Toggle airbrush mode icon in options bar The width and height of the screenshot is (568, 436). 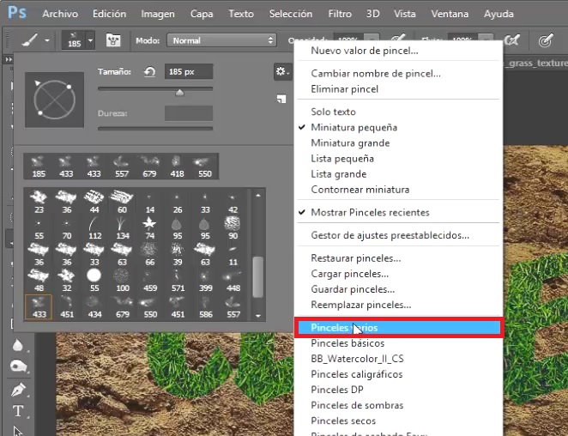point(512,39)
